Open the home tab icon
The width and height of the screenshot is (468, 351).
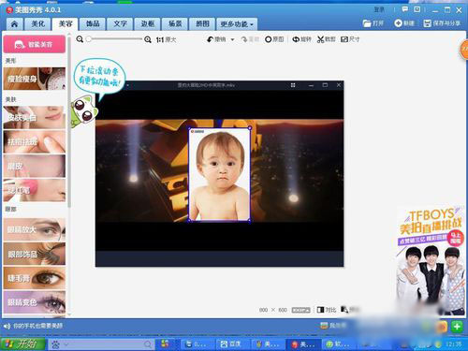[x=14, y=24]
